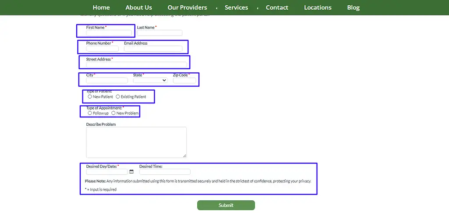The height and width of the screenshot is (213, 449).
Task: Click the Desired Day/Date input
Action: [107, 172]
